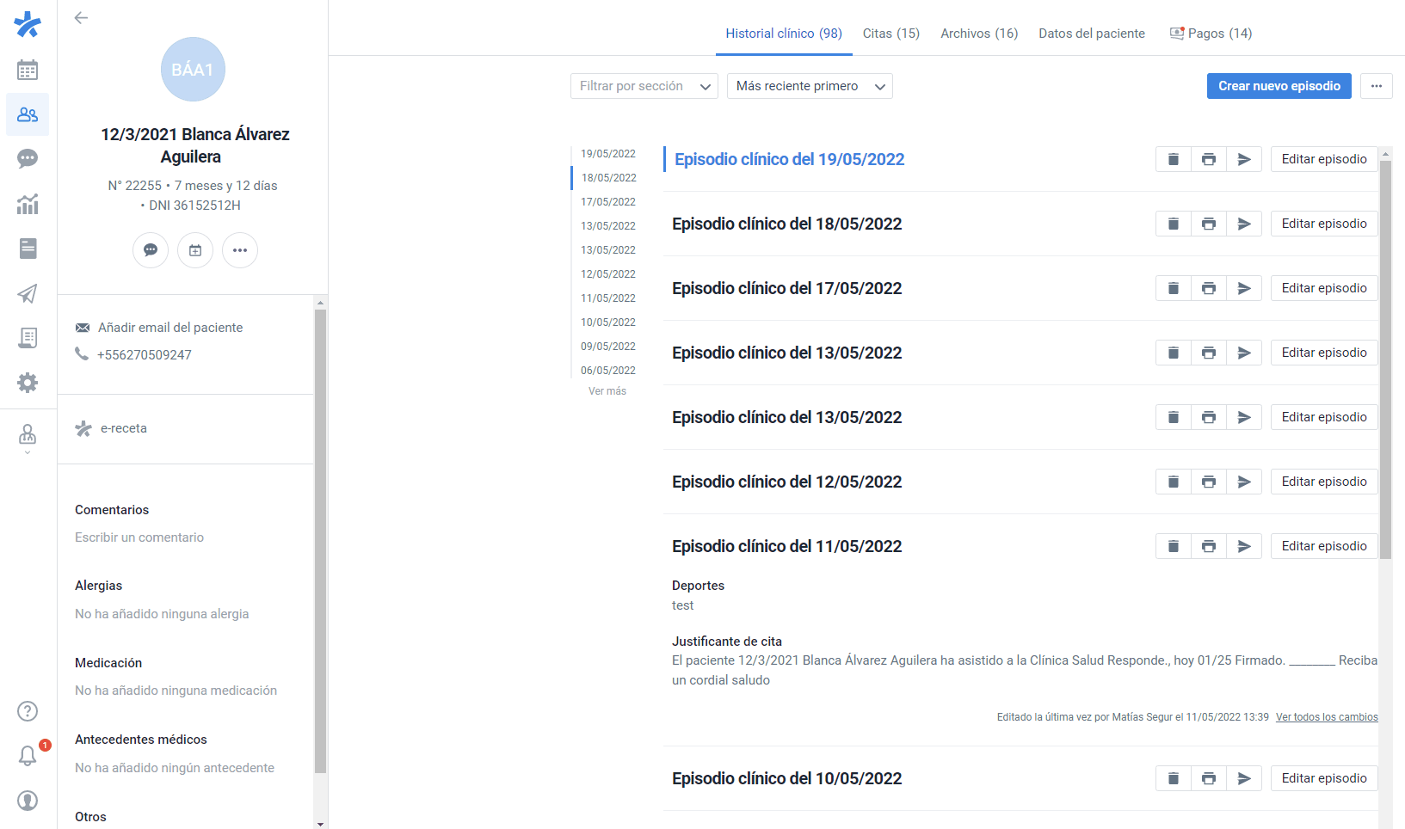Switch to Historial clínico (98) tab

[784, 34]
